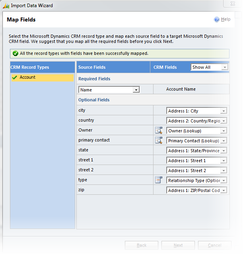Close the Import Data Wizard window
The height and width of the screenshot is (254, 243).
(232, 5)
